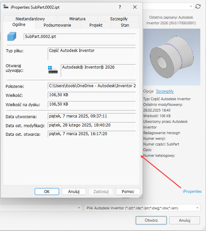Click 'Typ: Część Autodesk Inventor' text
The width and height of the screenshot is (206, 231).
click(x=167, y=99)
